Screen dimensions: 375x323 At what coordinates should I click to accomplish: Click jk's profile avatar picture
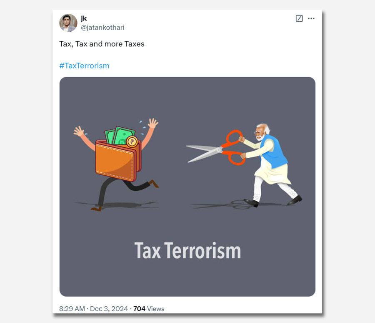pos(68,23)
